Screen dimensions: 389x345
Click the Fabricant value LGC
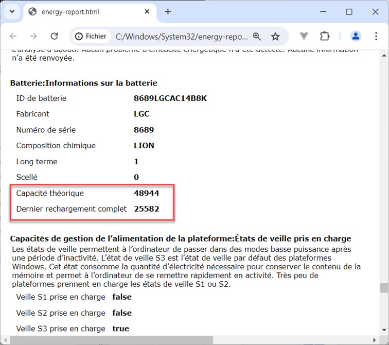[142, 114]
